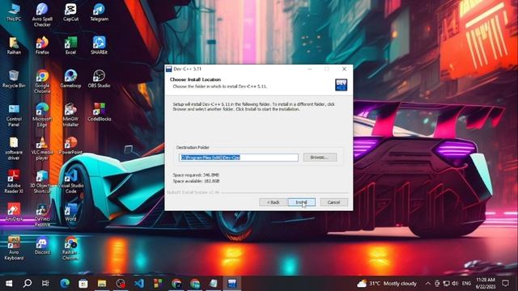Select the Telegram desktop icon
The height and width of the screenshot is (291, 518).
click(99, 13)
